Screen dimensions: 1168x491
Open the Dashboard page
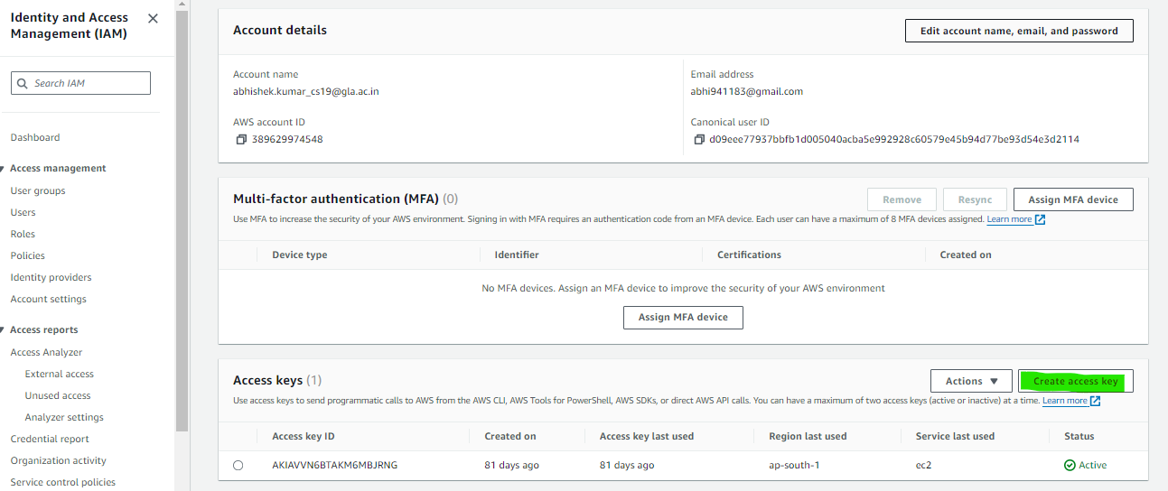(x=35, y=138)
